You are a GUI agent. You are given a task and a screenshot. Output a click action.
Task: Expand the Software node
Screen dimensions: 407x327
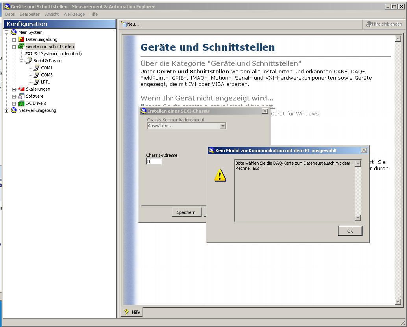coord(14,97)
